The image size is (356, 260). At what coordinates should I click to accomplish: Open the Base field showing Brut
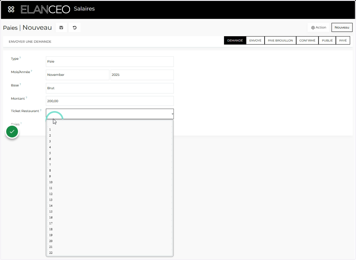coord(110,88)
